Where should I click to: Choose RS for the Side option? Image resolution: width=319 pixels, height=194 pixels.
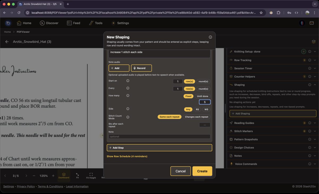click(197, 109)
